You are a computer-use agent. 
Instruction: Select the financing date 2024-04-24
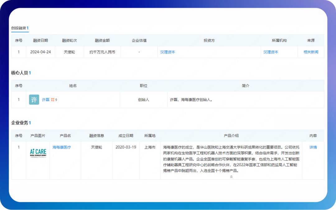pyautogui.click(x=40, y=52)
